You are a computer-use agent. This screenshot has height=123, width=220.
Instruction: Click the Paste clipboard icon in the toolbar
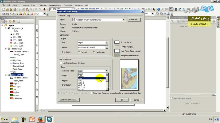[27, 9]
